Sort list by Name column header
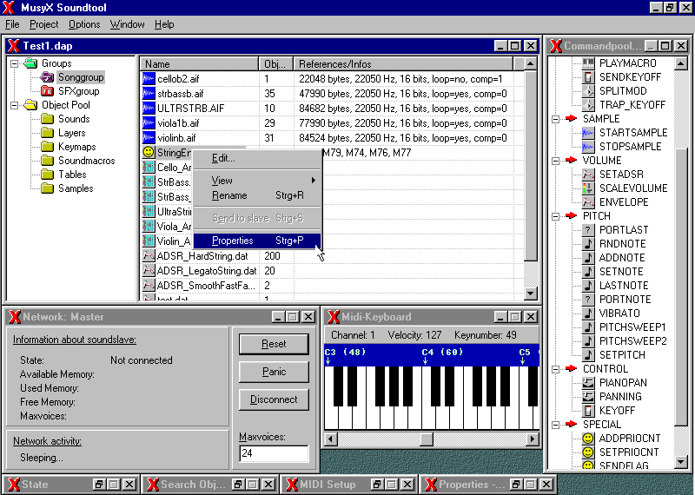695x495 pixels. coord(199,63)
